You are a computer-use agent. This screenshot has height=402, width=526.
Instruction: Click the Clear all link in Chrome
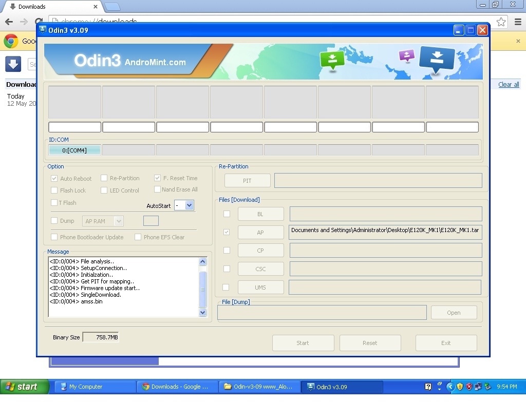[509, 85]
